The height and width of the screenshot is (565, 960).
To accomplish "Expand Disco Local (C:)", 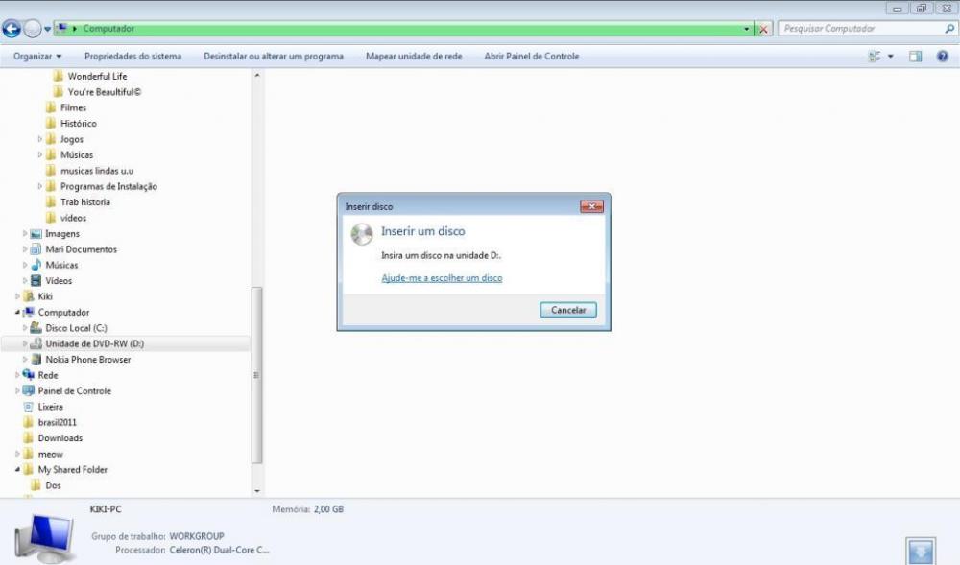I will [25, 328].
